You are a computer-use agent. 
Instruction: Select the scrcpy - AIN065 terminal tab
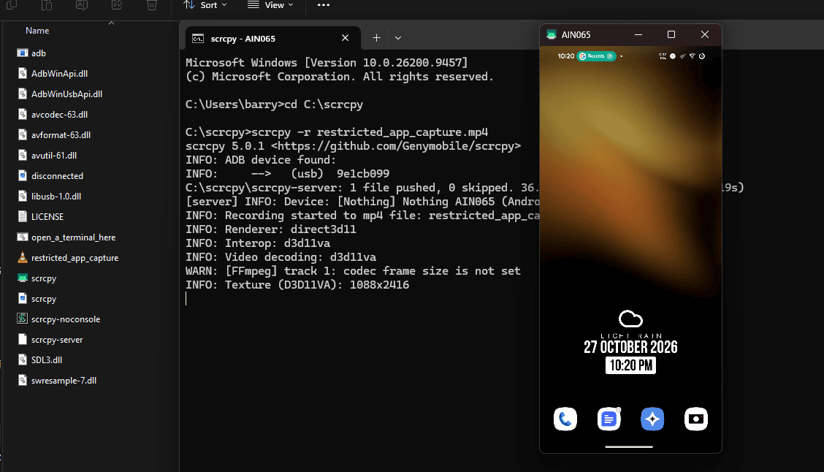pyautogui.click(x=272, y=39)
